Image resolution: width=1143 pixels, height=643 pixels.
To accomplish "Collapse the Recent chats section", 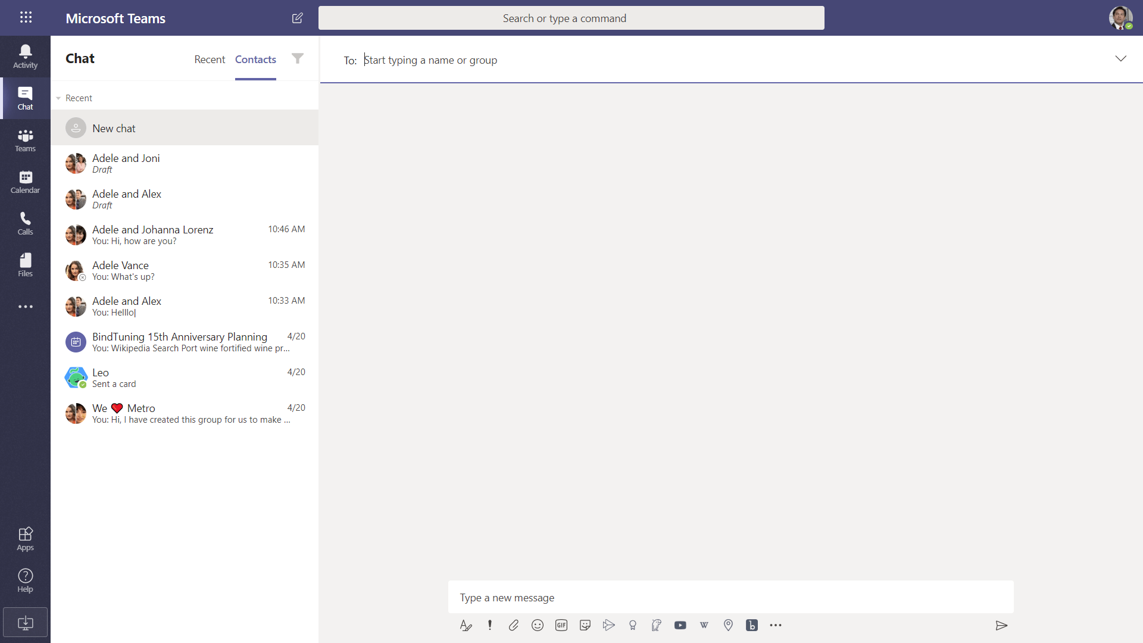I will [58, 98].
